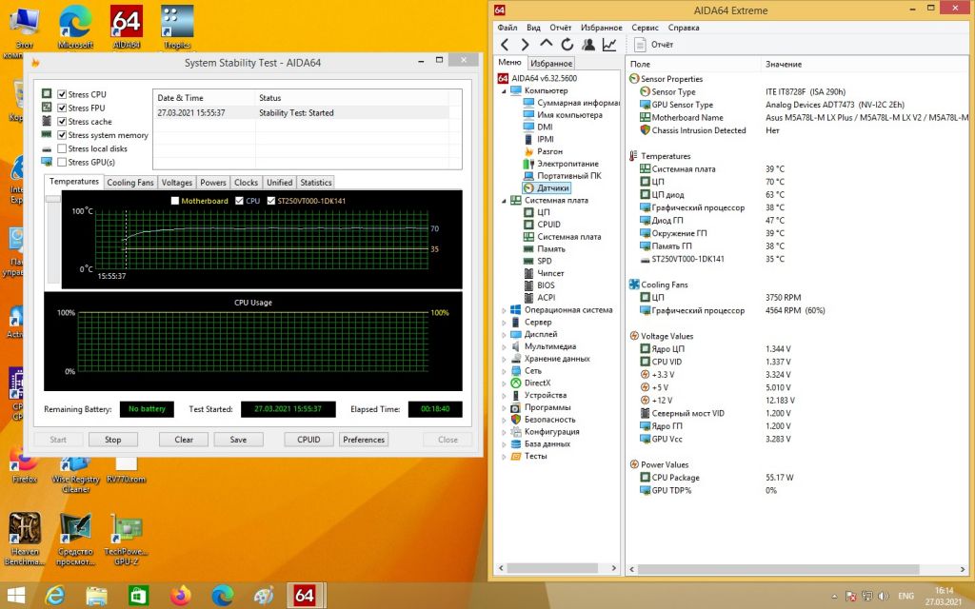Screen dimensions: 975x609
Task: Go up one level in AIDA64 toolbar
Action: 546,44
